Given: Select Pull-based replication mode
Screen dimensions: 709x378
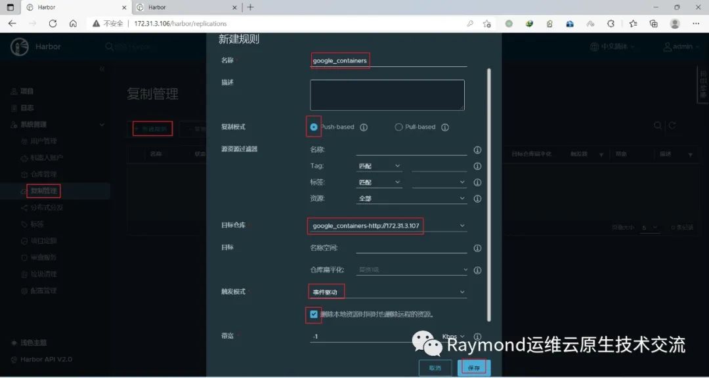Looking at the screenshot, I should (398, 127).
